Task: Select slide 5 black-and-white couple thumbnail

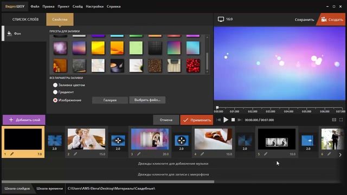Action: click(x=277, y=139)
